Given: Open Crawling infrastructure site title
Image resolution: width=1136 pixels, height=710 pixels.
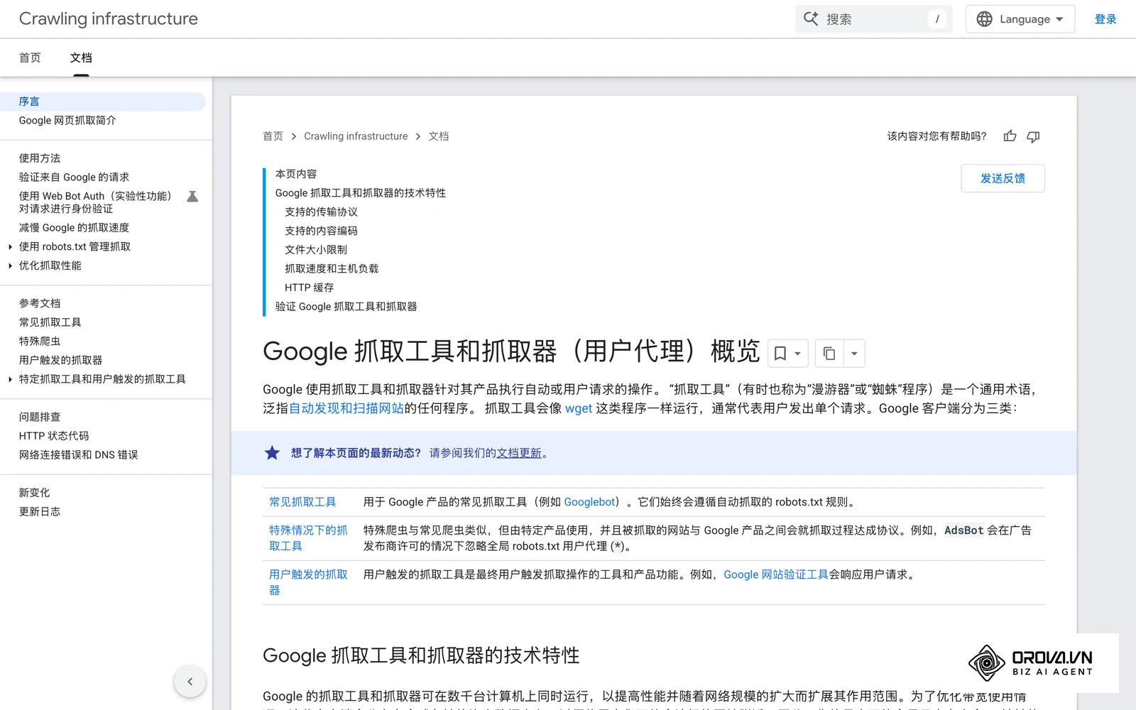Looking at the screenshot, I should coord(108,18).
